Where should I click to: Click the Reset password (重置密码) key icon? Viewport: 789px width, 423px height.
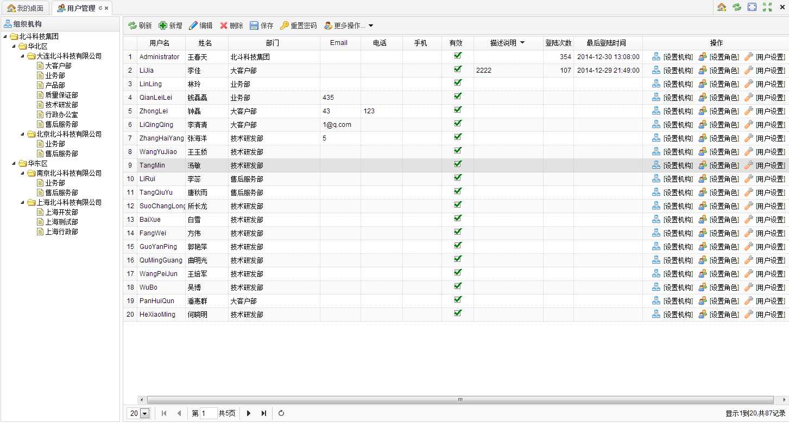click(285, 25)
